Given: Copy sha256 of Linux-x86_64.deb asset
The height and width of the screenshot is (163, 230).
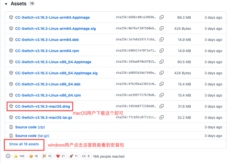Looking at the screenshot, I should [162, 84].
